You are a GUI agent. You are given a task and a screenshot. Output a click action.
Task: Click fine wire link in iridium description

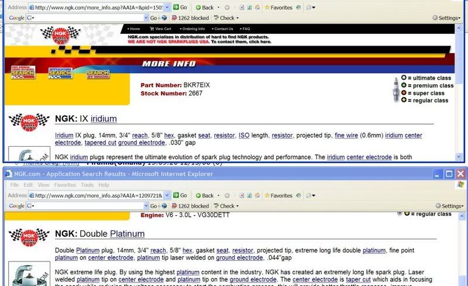click(346, 135)
